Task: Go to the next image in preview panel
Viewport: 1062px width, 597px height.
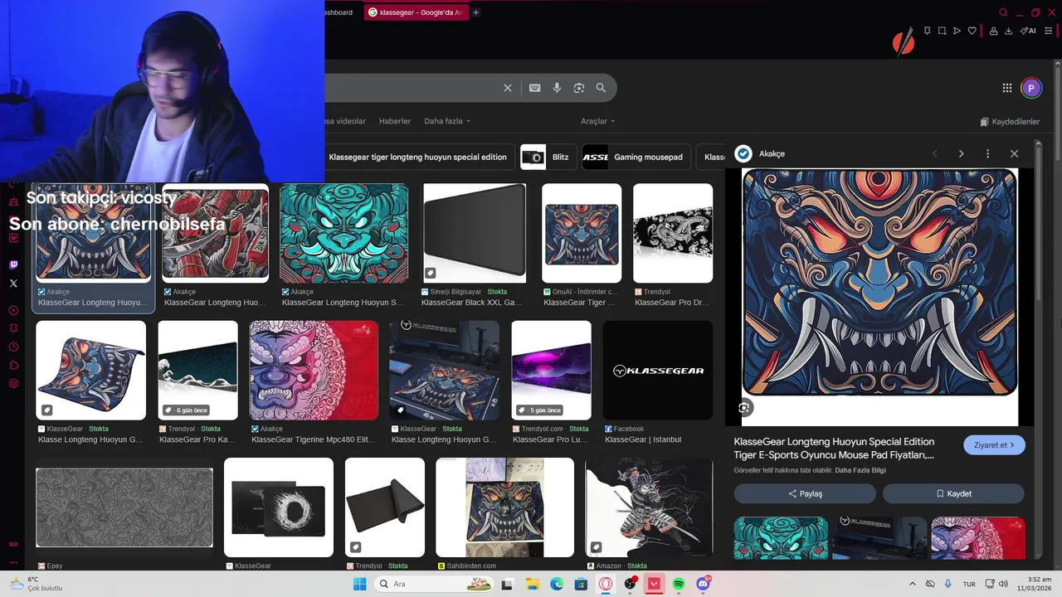Action: pos(961,153)
